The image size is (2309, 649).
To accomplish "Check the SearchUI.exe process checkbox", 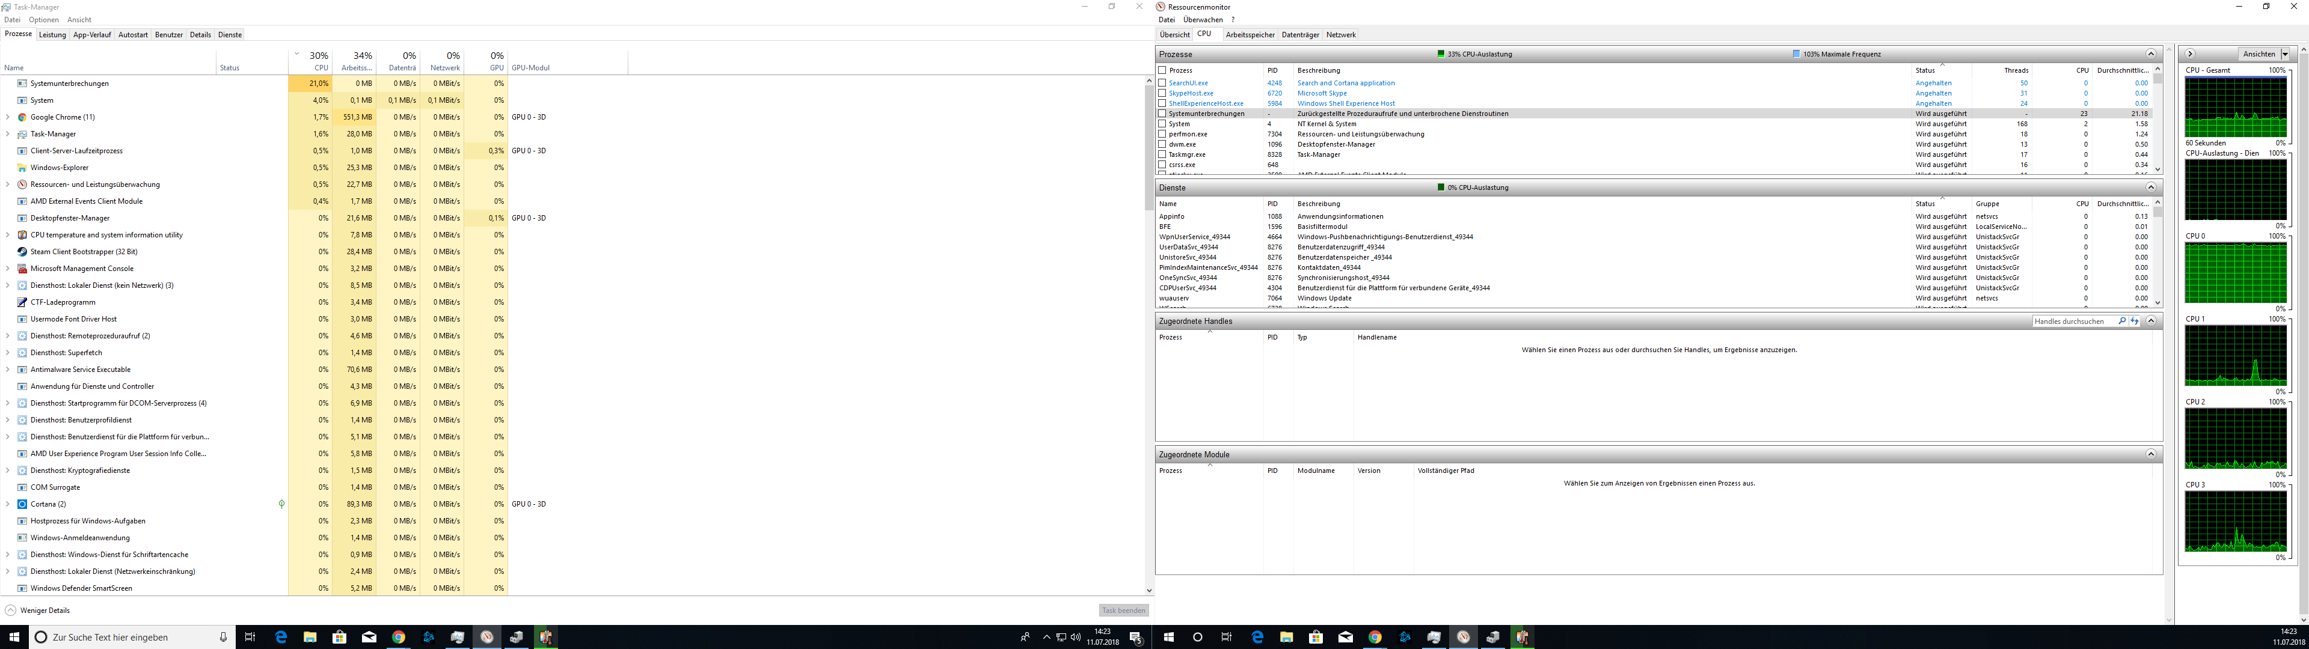I will coord(1162,84).
